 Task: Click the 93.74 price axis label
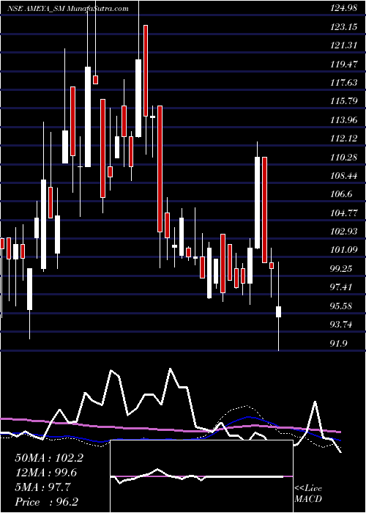tap(342, 325)
